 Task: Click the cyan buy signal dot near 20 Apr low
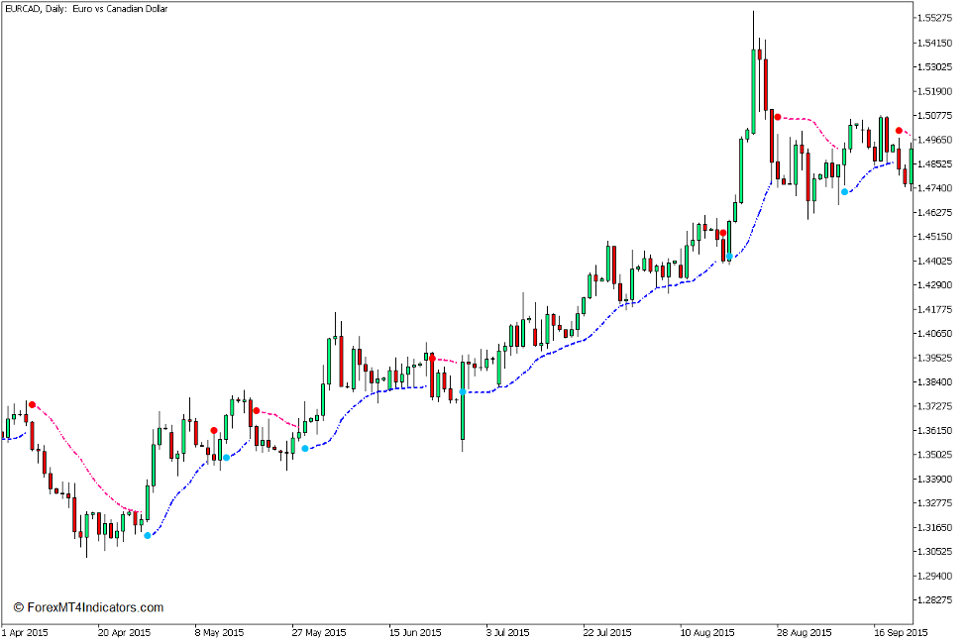147,534
